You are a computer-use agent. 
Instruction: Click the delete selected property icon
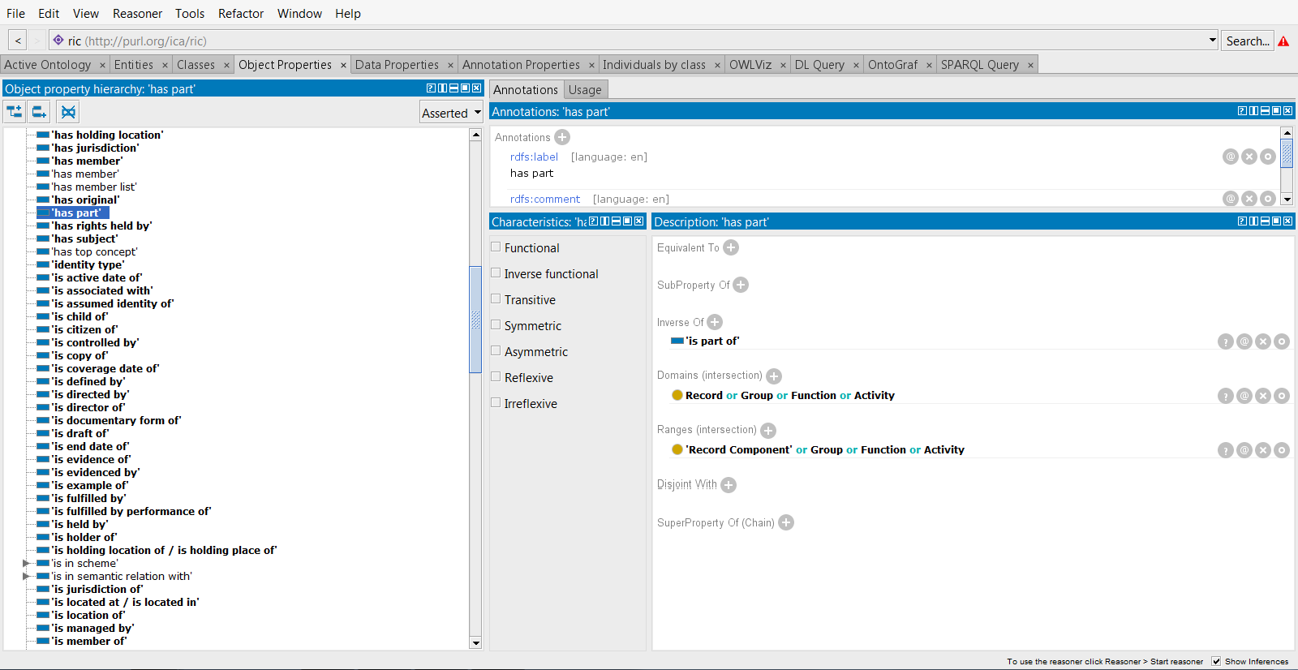(x=68, y=112)
